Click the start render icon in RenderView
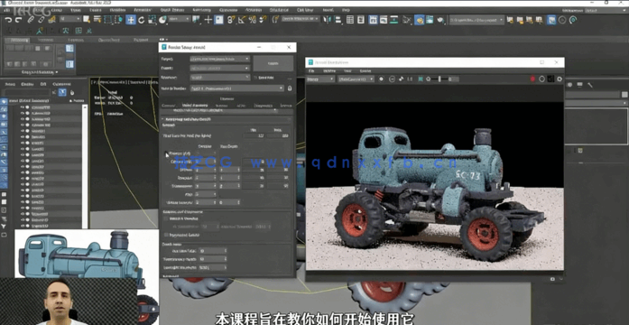 click(x=381, y=79)
